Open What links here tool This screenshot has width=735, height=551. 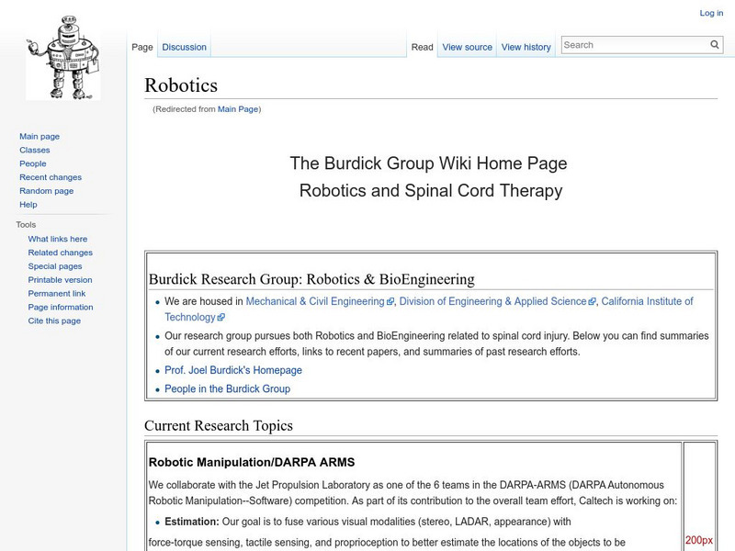(x=58, y=239)
